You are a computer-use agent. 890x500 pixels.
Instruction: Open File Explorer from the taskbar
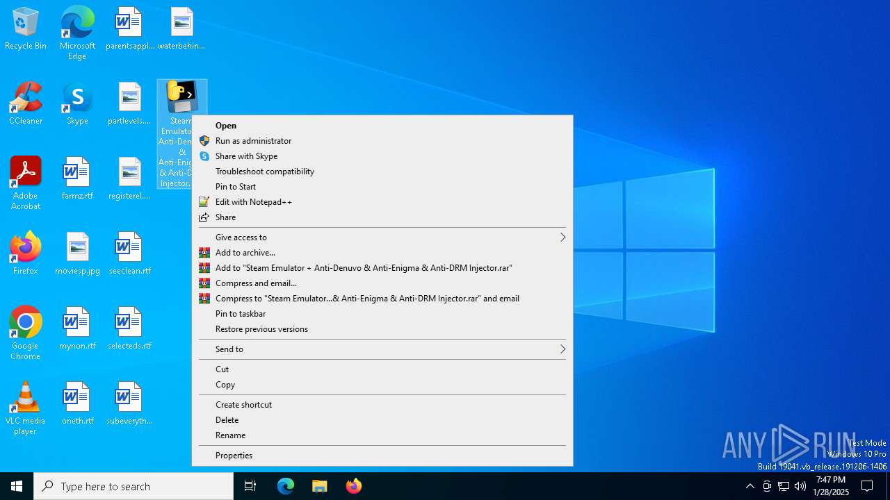(x=319, y=486)
